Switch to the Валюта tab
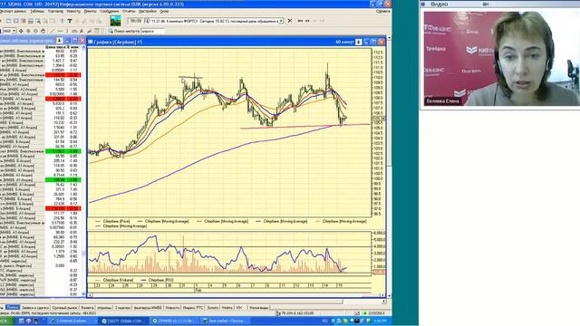The image size is (580, 326). [87, 307]
